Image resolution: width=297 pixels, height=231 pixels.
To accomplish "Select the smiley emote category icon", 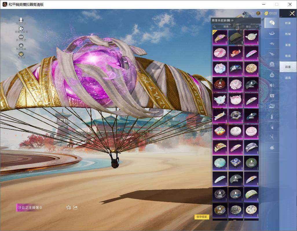I will 272,64.
